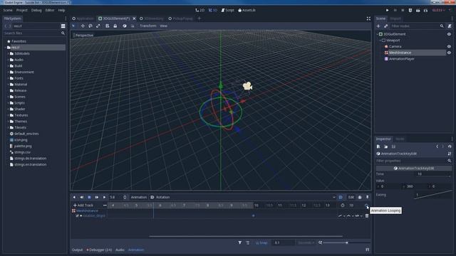Click the animation timeline horizontal scrollbar
Image resolution: width=456 pixels, height=256 pixels.
246,236
